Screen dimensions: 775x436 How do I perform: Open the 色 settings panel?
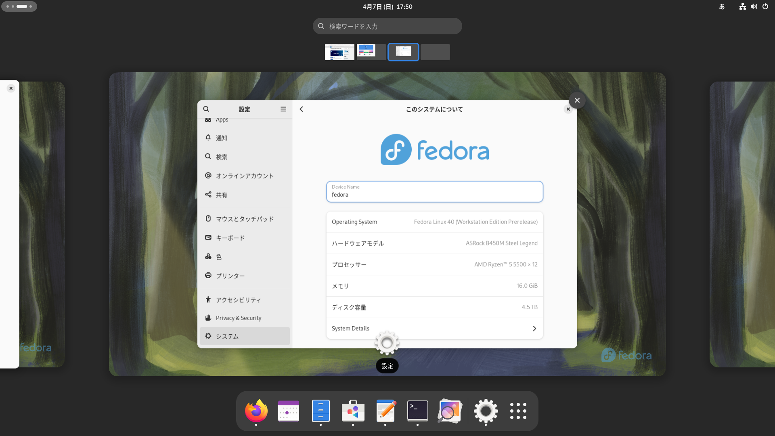(x=245, y=257)
